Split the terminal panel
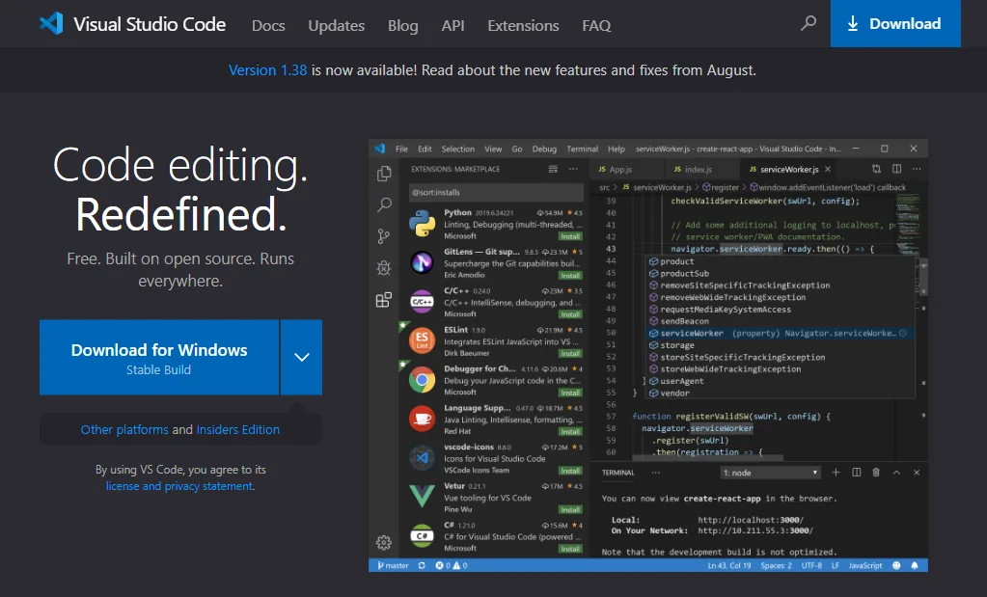This screenshot has height=597, width=987. pyautogui.click(x=856, y=473)
